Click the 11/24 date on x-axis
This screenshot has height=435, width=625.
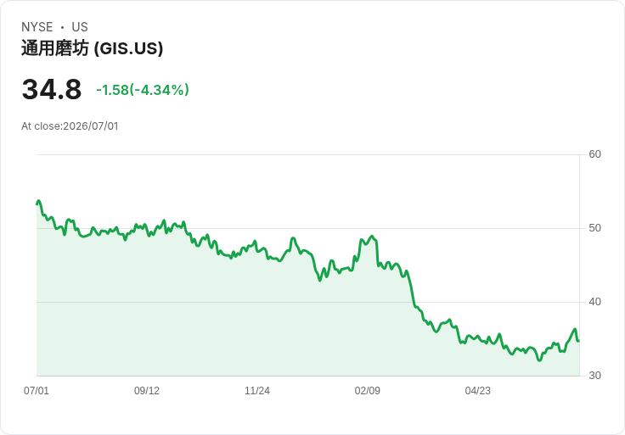click(257, 390)
